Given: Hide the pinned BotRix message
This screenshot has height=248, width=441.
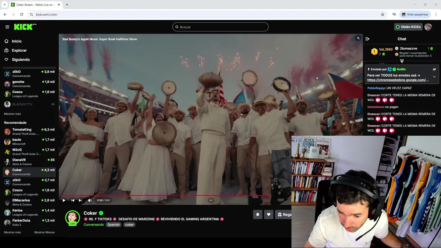Looking at the screenshot, I should click(434, 69).
